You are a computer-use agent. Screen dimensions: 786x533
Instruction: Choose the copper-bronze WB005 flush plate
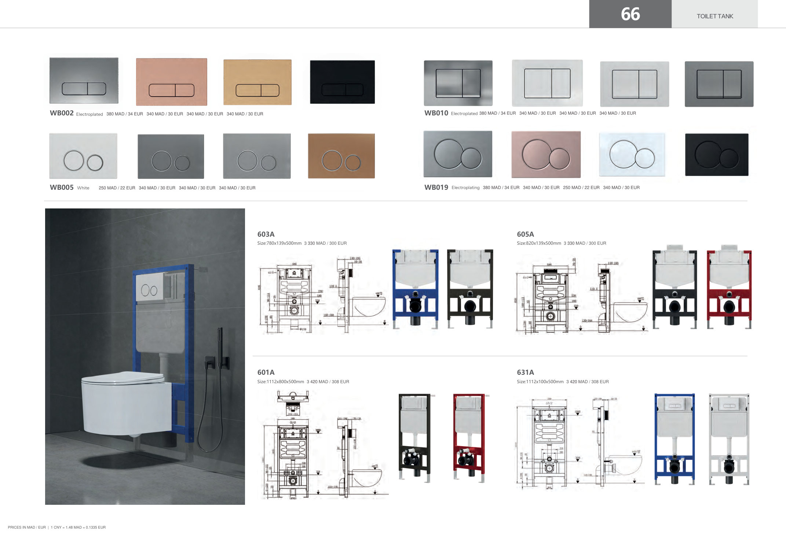coord(341,156)
